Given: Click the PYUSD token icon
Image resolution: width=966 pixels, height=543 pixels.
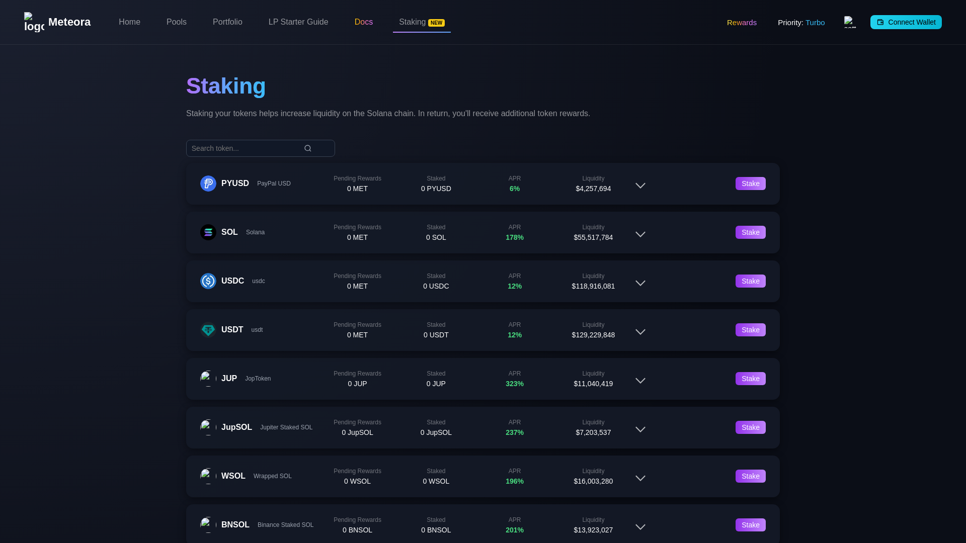Looking at the screenshot, I should [x=208, y=184].
